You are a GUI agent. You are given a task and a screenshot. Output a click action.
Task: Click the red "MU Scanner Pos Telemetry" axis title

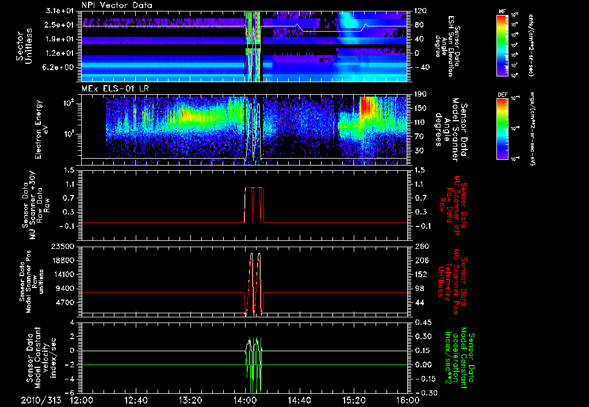pyautogui.click(x=452, y=282)
